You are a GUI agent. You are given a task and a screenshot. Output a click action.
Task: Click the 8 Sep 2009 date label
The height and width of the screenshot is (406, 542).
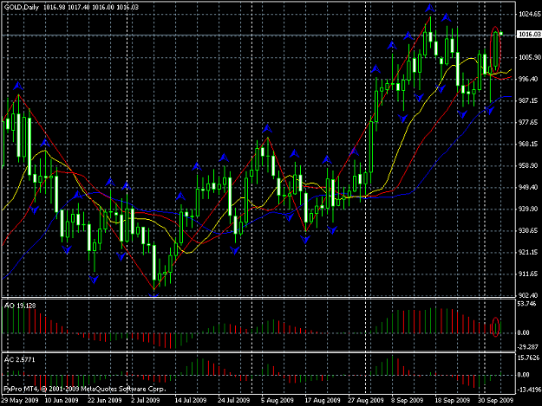[x=408, y=400]
